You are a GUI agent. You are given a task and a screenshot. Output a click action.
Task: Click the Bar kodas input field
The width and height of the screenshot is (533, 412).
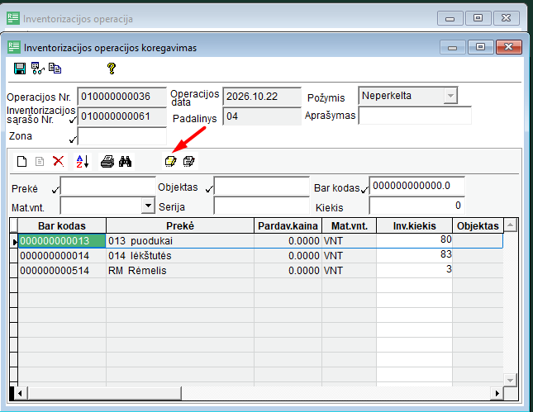(416, 186)
